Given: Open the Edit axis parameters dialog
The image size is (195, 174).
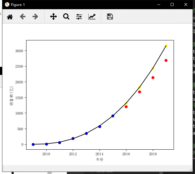Looking at the screenshot, I should click(92, 17).
